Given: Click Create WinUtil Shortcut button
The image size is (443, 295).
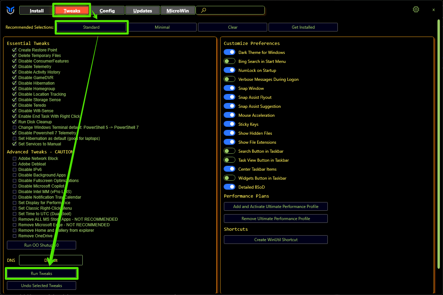Looking at the screenshot, I should (276, 240).
